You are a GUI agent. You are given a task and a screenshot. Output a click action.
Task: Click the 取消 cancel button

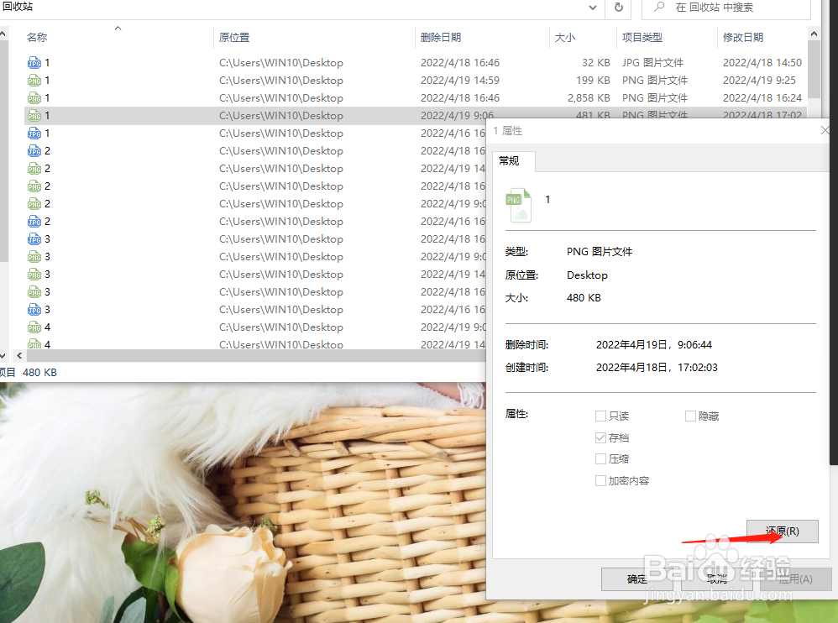coord(715,579)
